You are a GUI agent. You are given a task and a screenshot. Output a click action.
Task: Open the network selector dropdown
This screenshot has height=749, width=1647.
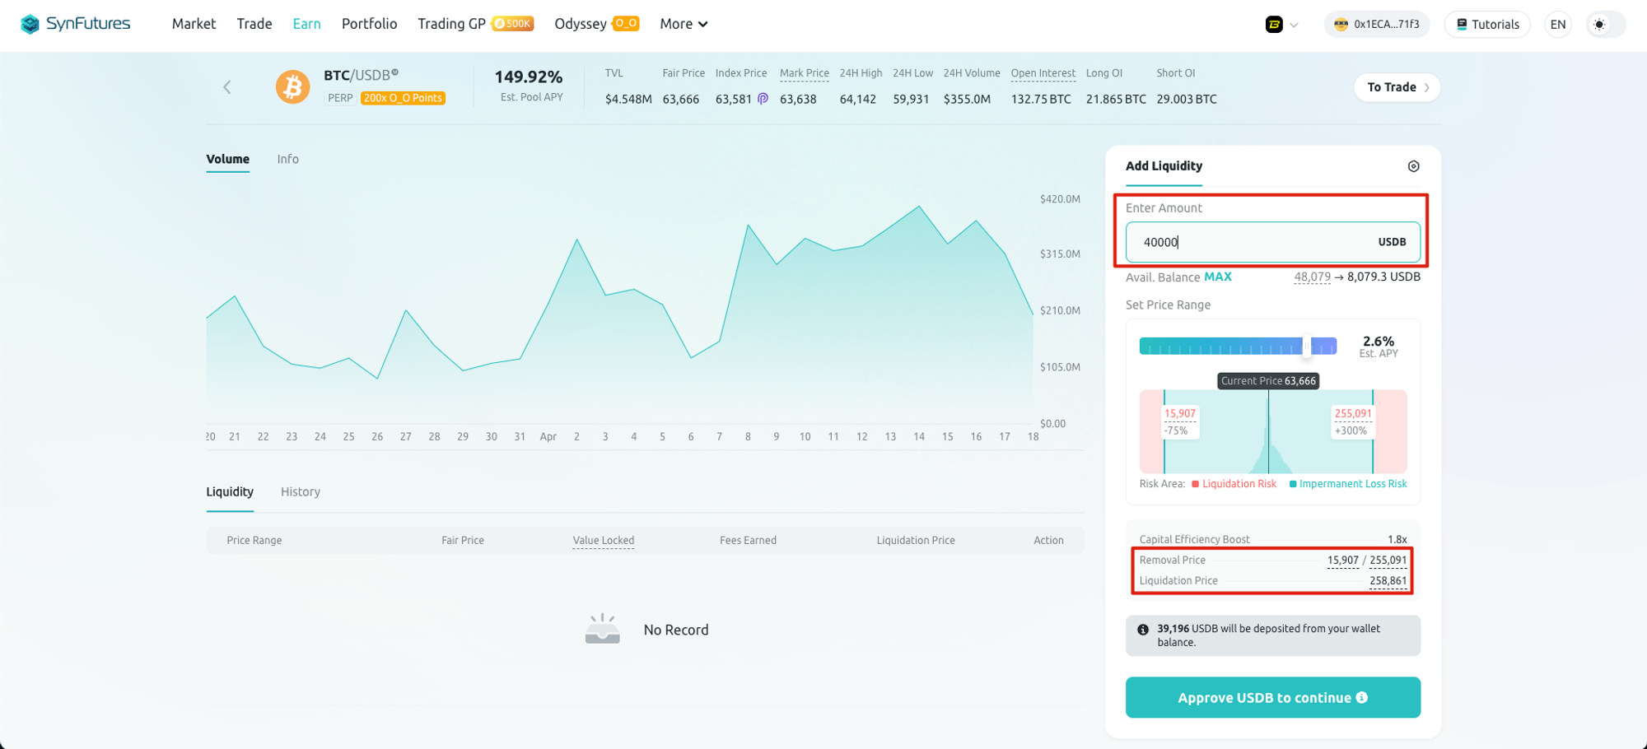[1281, 24]
